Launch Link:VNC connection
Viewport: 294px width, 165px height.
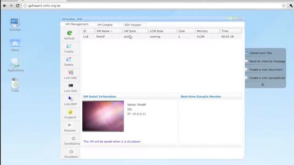71,75
